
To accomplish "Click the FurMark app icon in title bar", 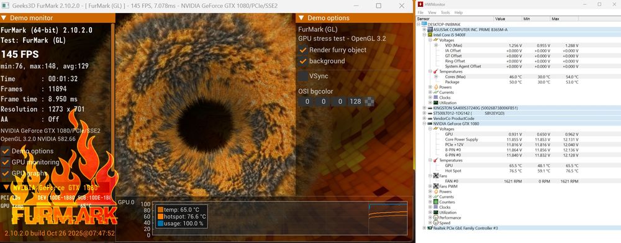I will [5, 6].
